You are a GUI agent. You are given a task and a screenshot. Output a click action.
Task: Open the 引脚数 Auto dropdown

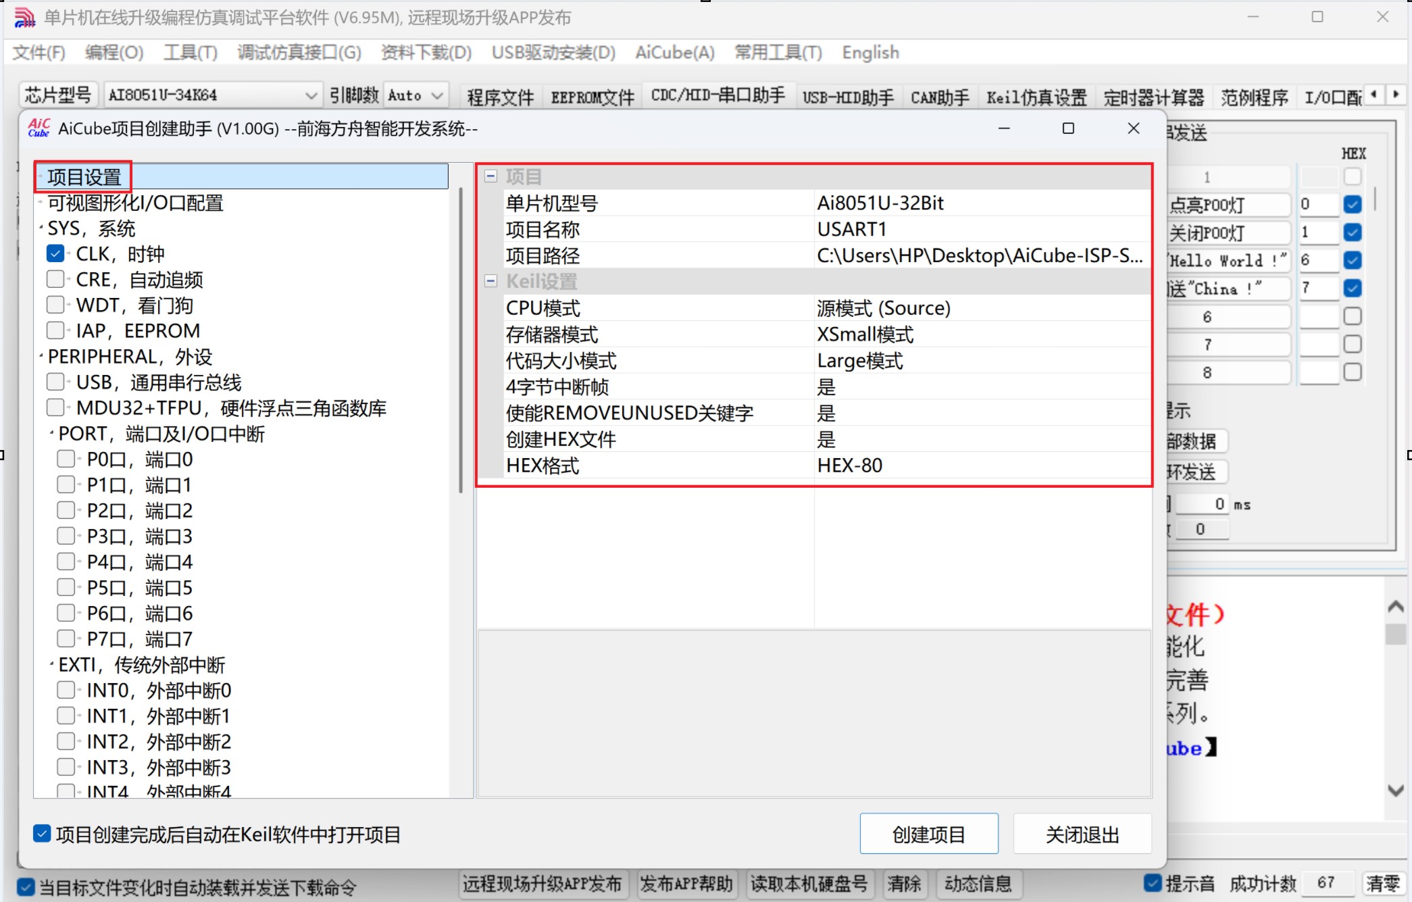pos(437,95)
